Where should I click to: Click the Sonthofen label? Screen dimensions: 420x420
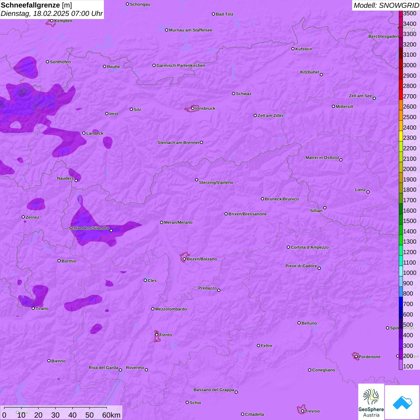tap(60, 62)
